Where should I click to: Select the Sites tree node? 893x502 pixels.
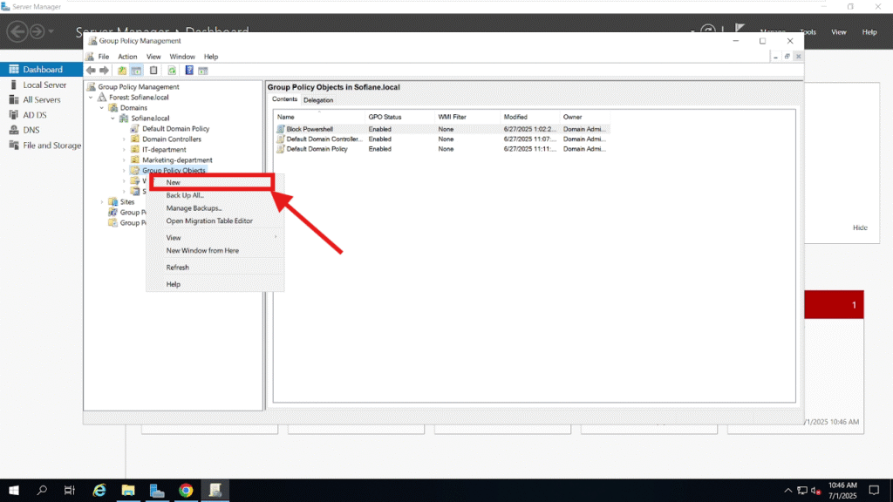(x=127, y=202)
